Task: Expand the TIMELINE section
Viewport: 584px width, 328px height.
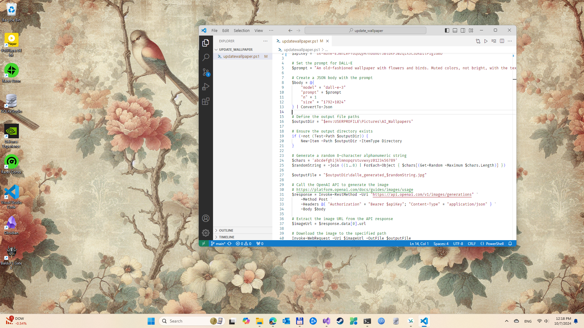Action: pos(227,237)
